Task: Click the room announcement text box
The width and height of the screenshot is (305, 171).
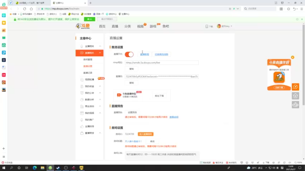Action: click(x=162, y=155)
